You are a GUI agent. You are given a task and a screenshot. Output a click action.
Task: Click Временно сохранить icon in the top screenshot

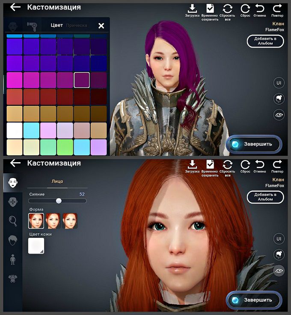pos(210,9)
